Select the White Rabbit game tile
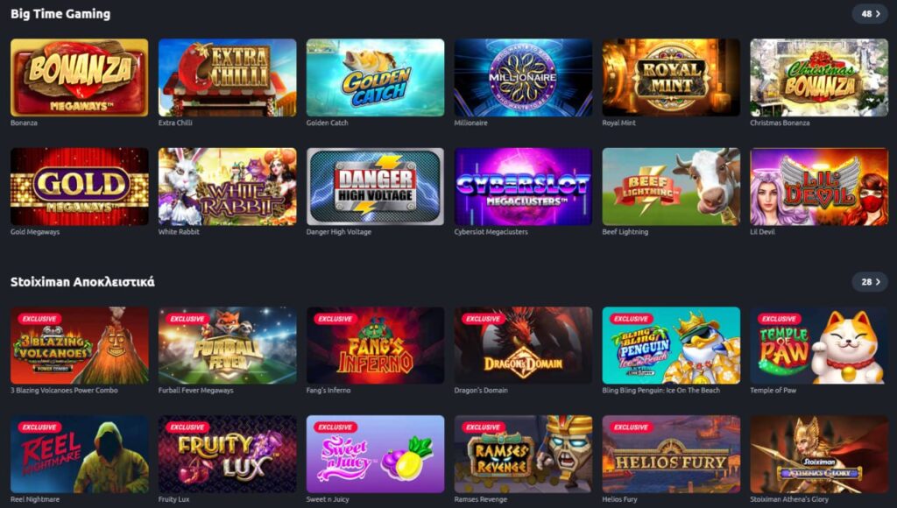 [x=227, y=187]
